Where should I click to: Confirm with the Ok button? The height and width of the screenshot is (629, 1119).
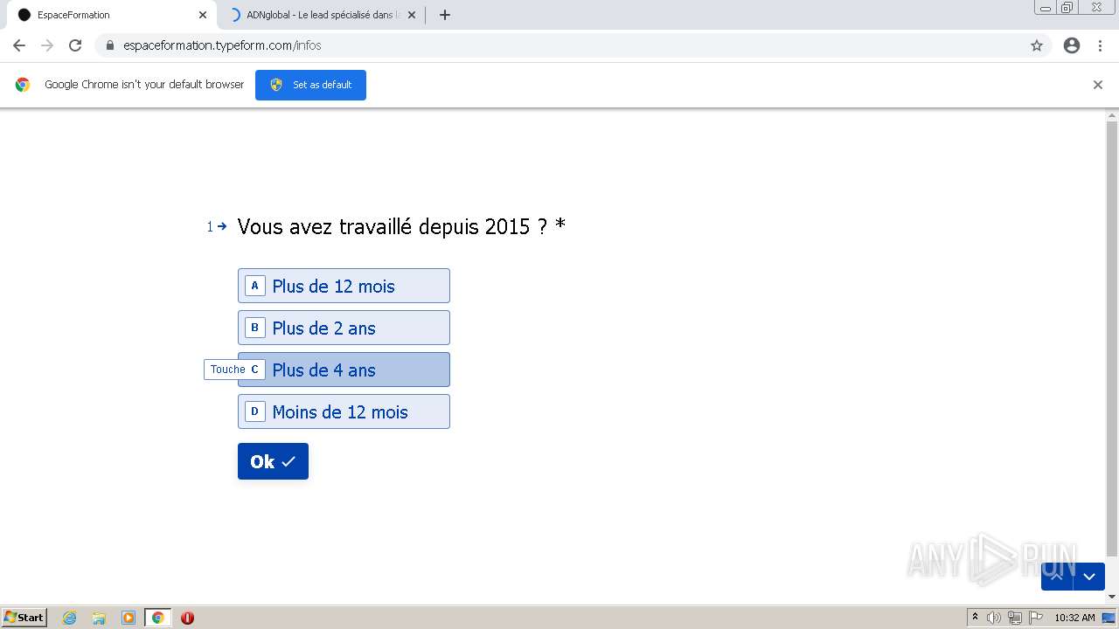click(x=273, y=461)
